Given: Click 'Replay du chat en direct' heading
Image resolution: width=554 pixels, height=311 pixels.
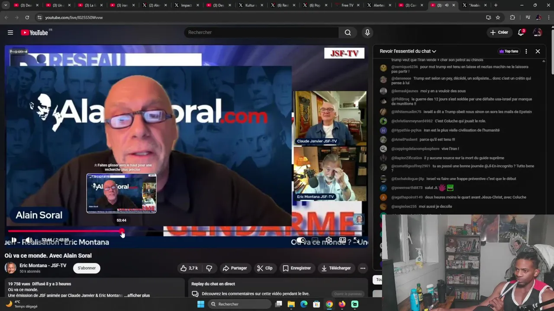Looking at the screenshot, I should coord(213,284).
